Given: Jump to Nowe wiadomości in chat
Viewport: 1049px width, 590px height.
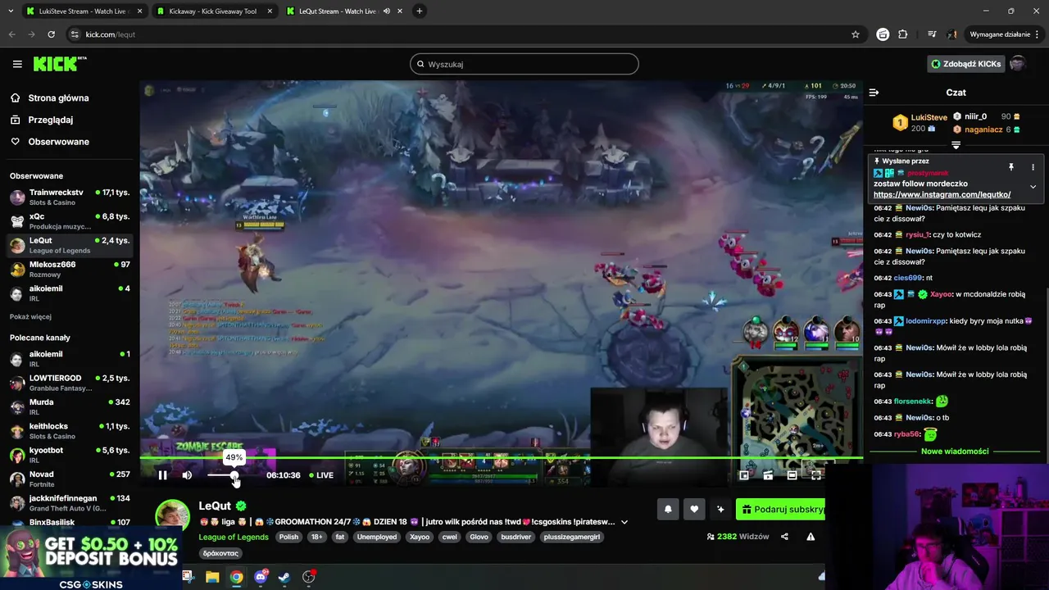Looking at the screenshot, I should [955, 451].
